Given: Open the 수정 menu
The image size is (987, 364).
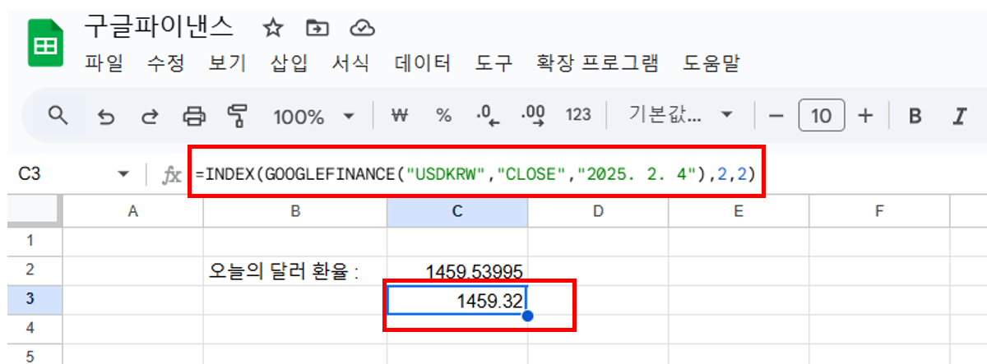Looking at the screenshot, I should pyautogui.click(x=165, y=63).
